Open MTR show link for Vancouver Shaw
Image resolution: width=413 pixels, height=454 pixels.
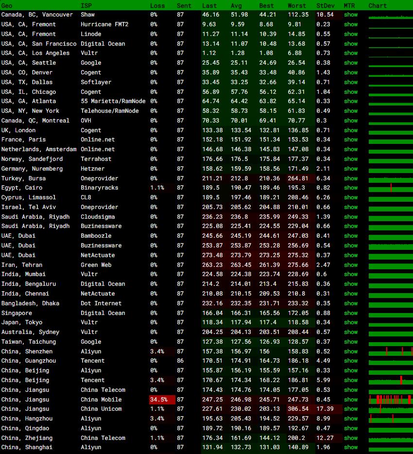click(351, 15)
